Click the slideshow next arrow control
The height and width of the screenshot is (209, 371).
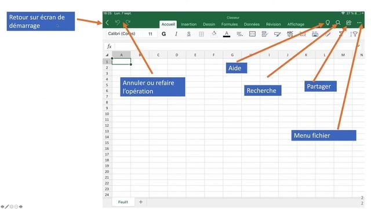pyautogui.click(x=21, y=207)
